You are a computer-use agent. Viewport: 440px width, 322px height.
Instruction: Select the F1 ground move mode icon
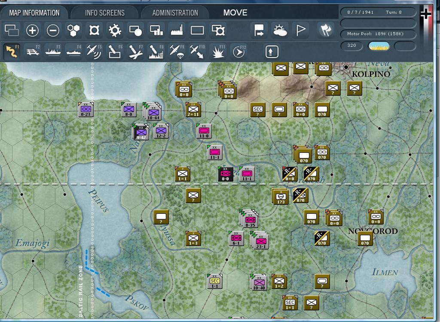11,52
